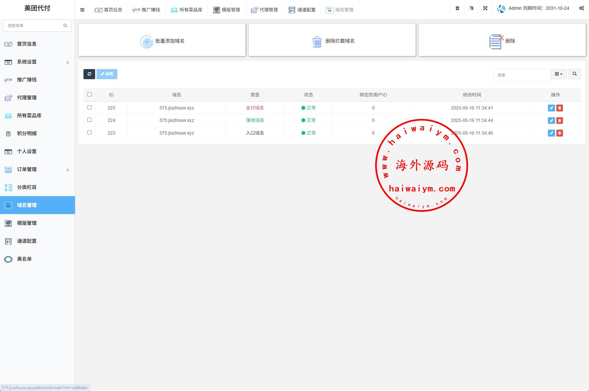The image size is (589, 391).
Task: Switch to the 通道配置 top tab
Action: point(302,10)
